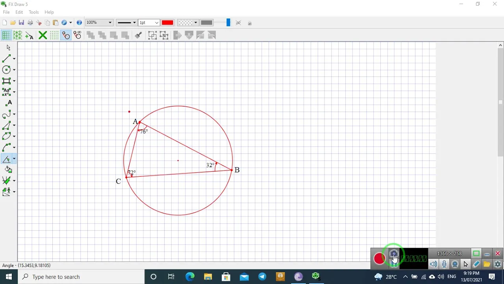The height and width of the screenshot is (284, 504).
Task: Open the Tools menu
Action: coord(34,12)
